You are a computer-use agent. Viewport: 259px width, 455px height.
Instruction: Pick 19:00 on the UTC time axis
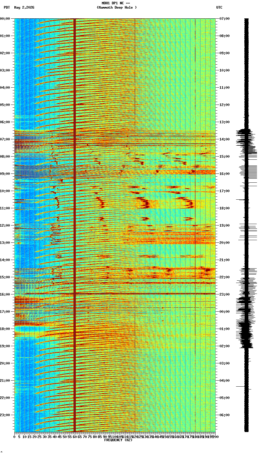point(225,225)
